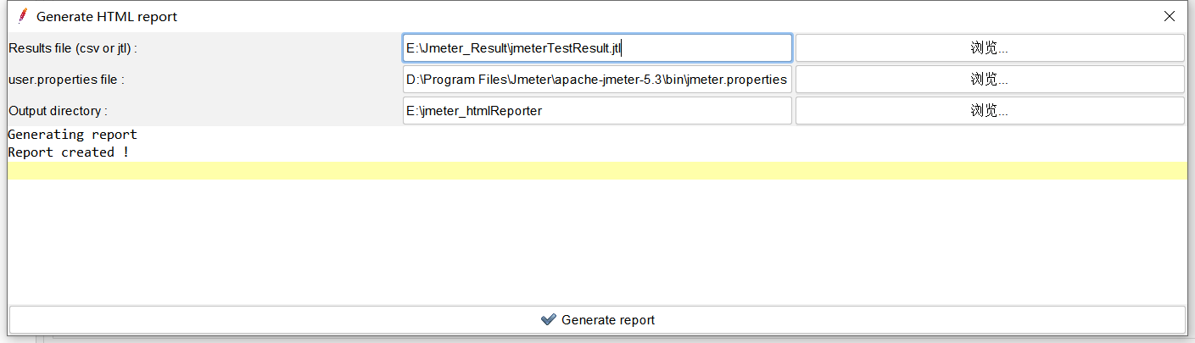The width and height of the screenshot is (1195, 343).
Task: Click the Generate report button
Action: pos(597,320)
